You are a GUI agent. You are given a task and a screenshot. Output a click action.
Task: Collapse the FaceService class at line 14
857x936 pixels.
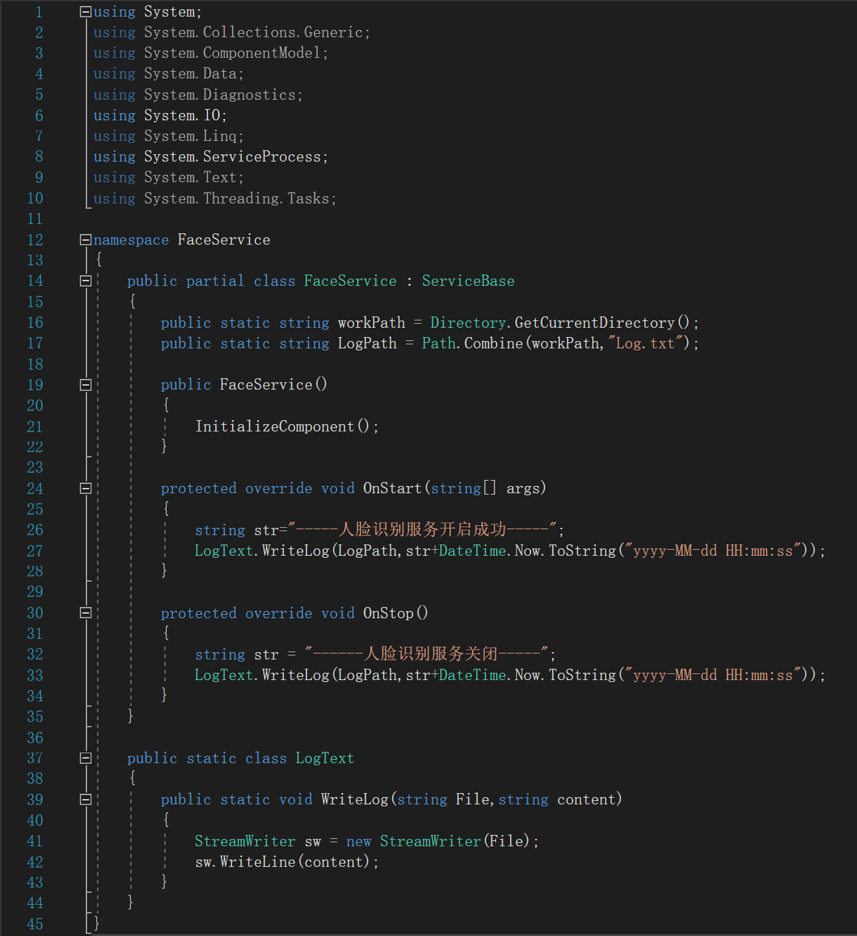coord(85,281)
